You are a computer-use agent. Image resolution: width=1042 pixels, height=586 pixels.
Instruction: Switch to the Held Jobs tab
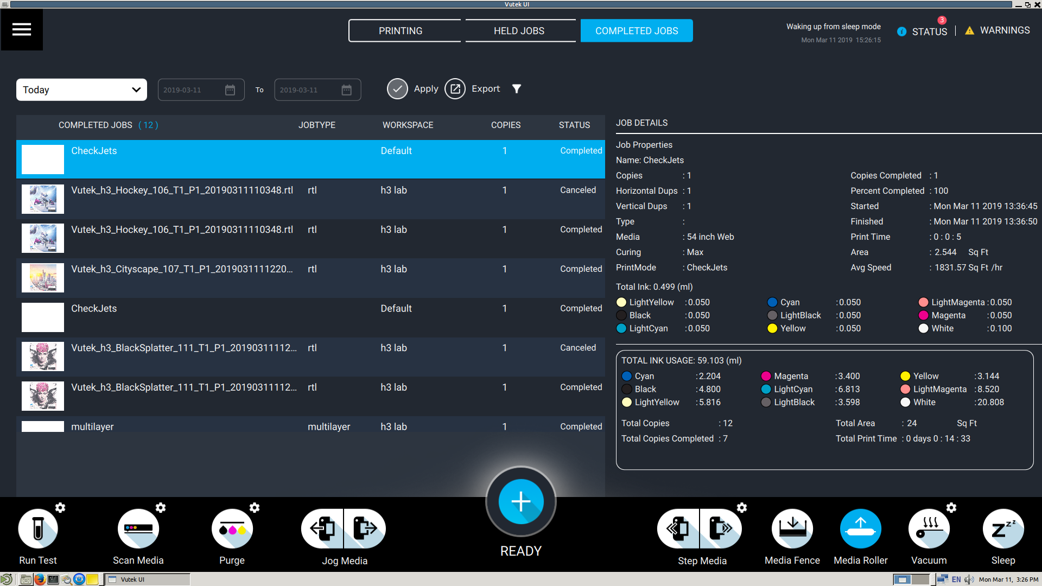[x=519, y=31]
